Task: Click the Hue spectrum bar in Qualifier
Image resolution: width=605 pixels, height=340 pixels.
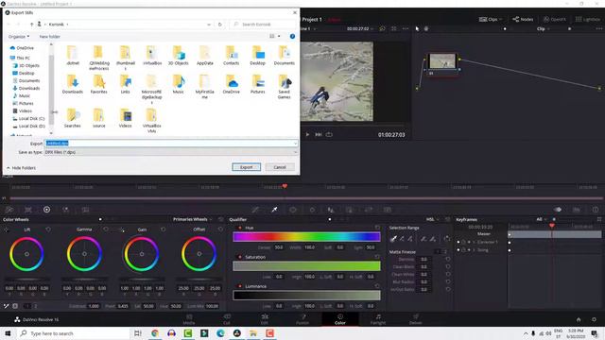Action: [x=306, y=237]
